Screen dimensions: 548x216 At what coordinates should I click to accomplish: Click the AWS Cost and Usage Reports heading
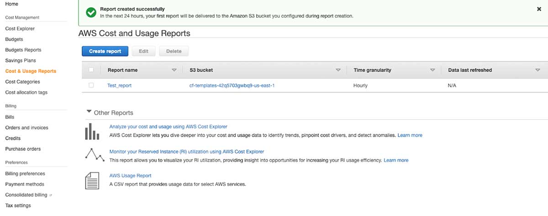tap(134, 33)
